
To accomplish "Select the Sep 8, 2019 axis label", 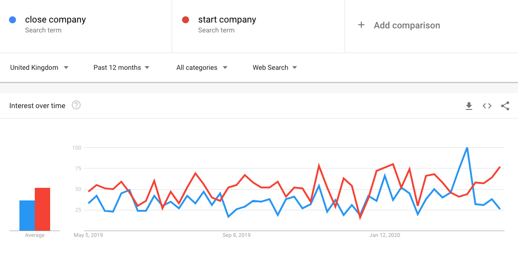I will coord(236,235).
